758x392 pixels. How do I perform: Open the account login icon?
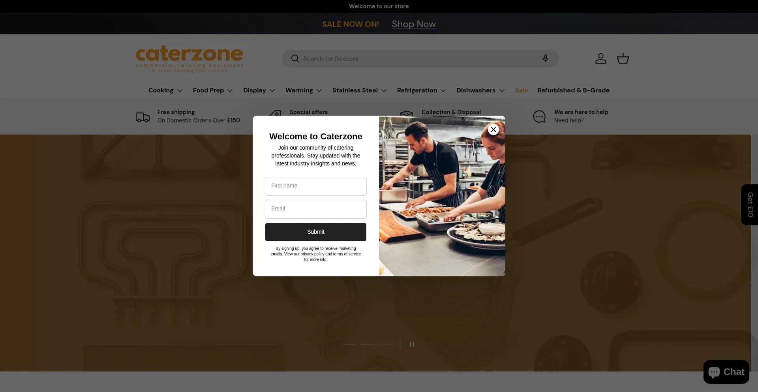(x=600, y=58)
